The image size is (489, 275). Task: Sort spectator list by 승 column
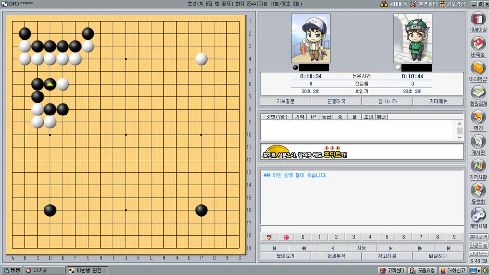tap(340, 117)
